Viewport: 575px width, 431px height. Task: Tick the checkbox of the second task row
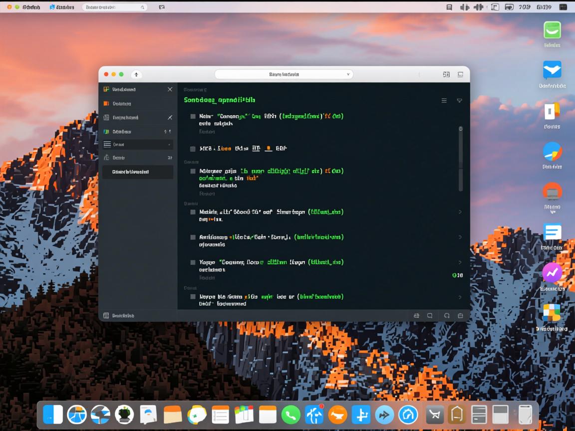[193, 149]
